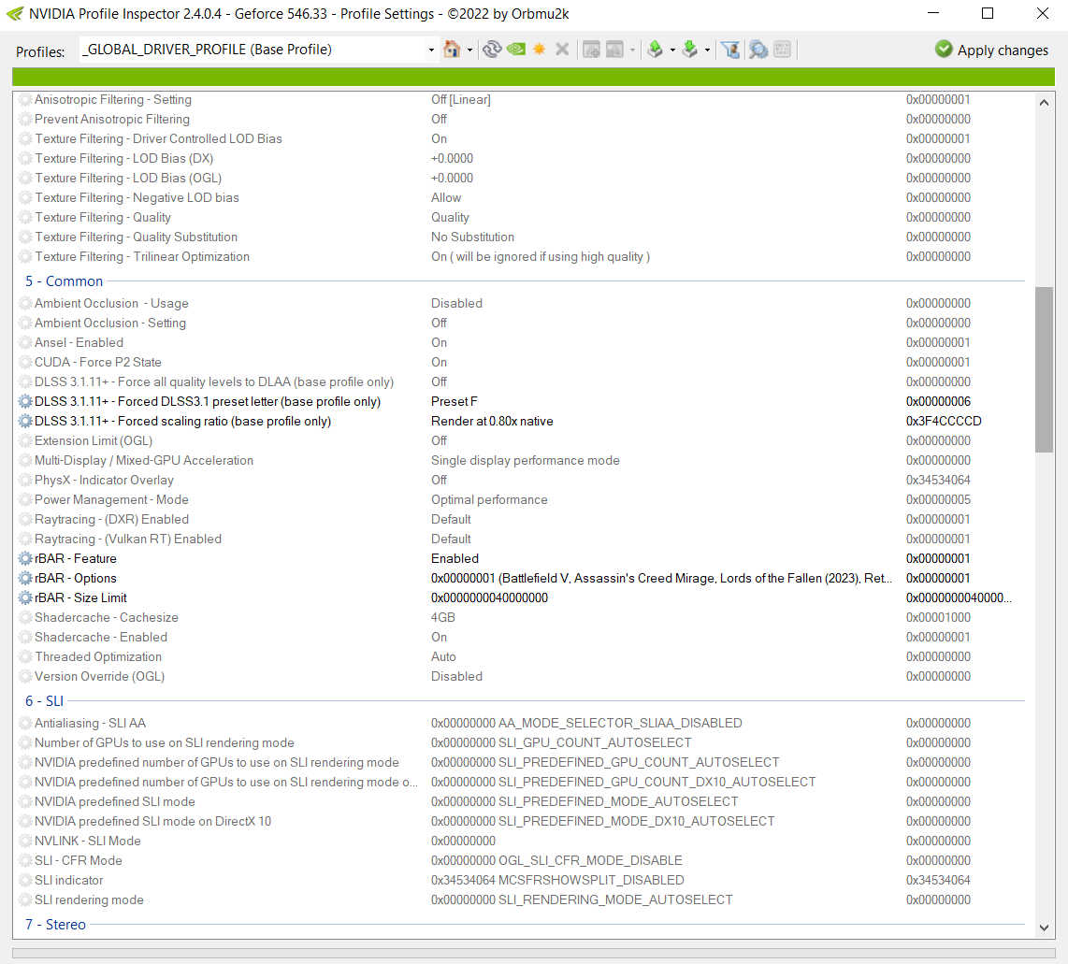Toggle the show user-modified profiles filter icon
This screenshot has height=964, width=1068.
[730, 49]
